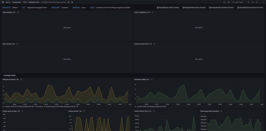Viewport: 266px width, 131px height.
Task: Open dashboard settings gear icon
Action: tap(229, 2)
